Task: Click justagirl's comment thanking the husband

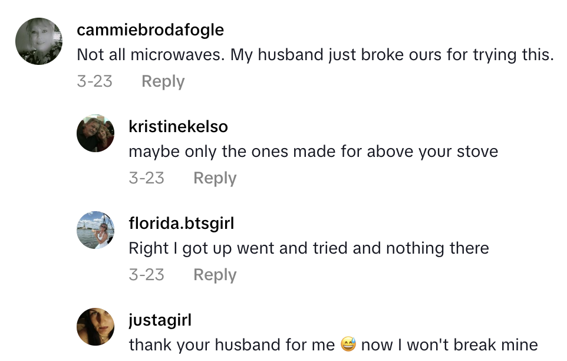Action: pos(337,345)
